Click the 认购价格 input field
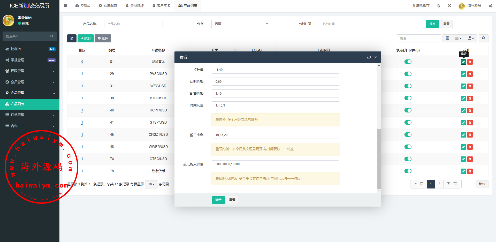This screenshot has width=496, height=242. [275, 82]
